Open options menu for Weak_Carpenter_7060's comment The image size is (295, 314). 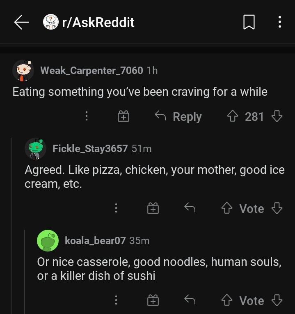[x=87, y=117]
